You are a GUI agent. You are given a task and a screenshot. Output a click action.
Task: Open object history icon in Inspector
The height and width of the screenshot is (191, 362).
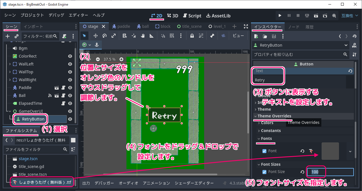[x=354, y=36]
